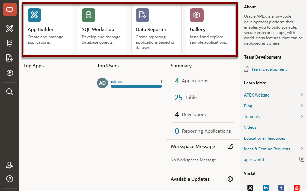Open the Team Development link
The width and height of the screenshot is (307, 191).
point(269,69)
